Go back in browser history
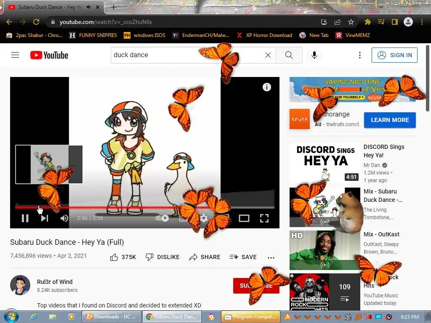Image resolution: width=431 pixels, height=323 pixels. tap(9, 22)
